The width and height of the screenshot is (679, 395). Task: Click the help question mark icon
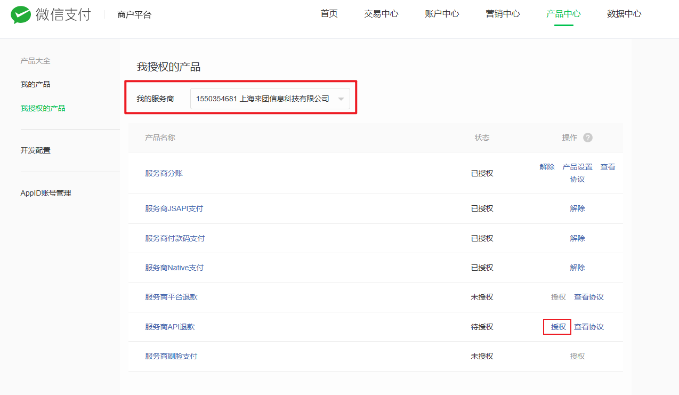pyautogui.click(x=588, y=138)
